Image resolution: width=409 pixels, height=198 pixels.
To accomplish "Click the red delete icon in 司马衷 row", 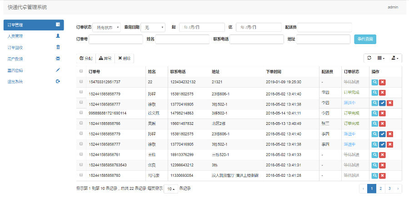I will 382,176.
